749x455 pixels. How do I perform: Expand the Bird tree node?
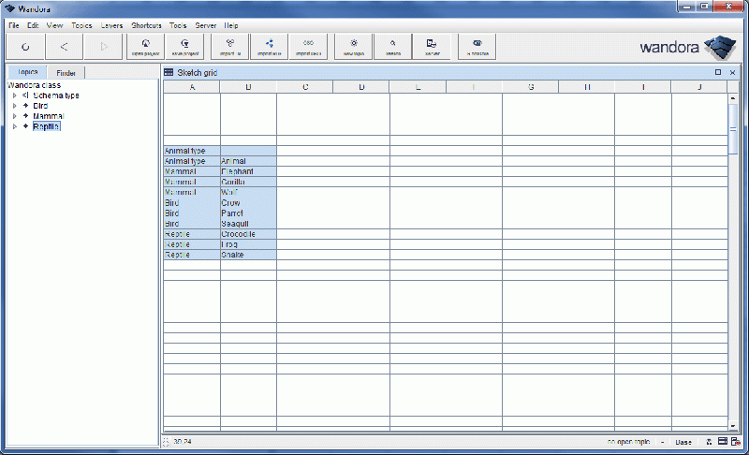pos(14,106)
